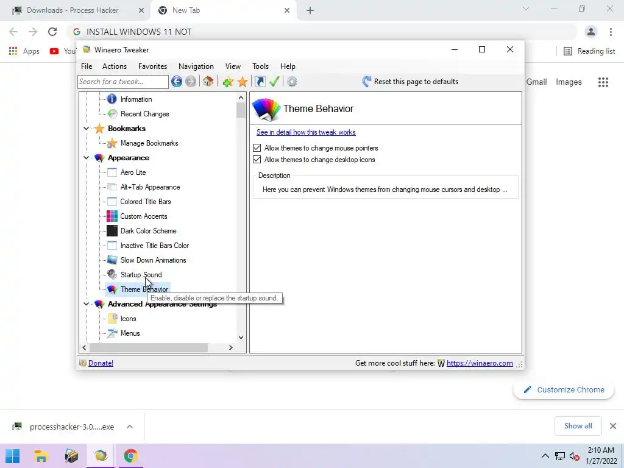Select Colored Title Bars tree item

[146, 202]
